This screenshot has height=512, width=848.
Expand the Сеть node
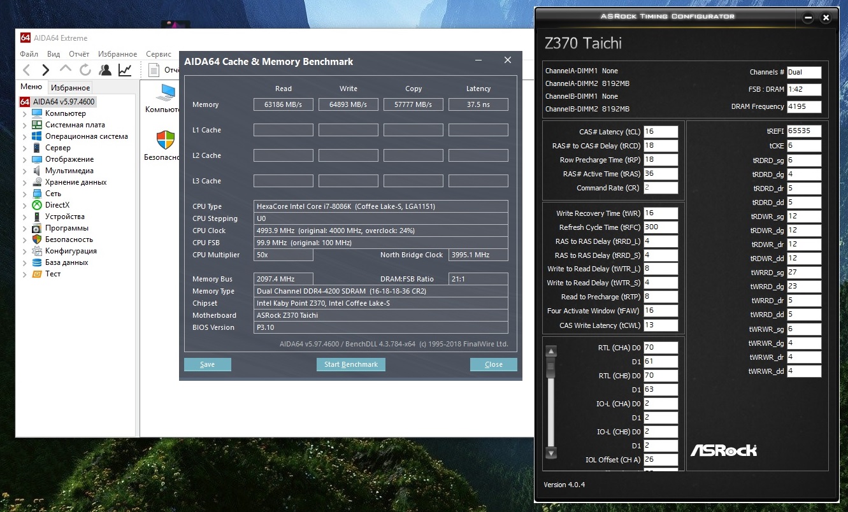[25, 194]
